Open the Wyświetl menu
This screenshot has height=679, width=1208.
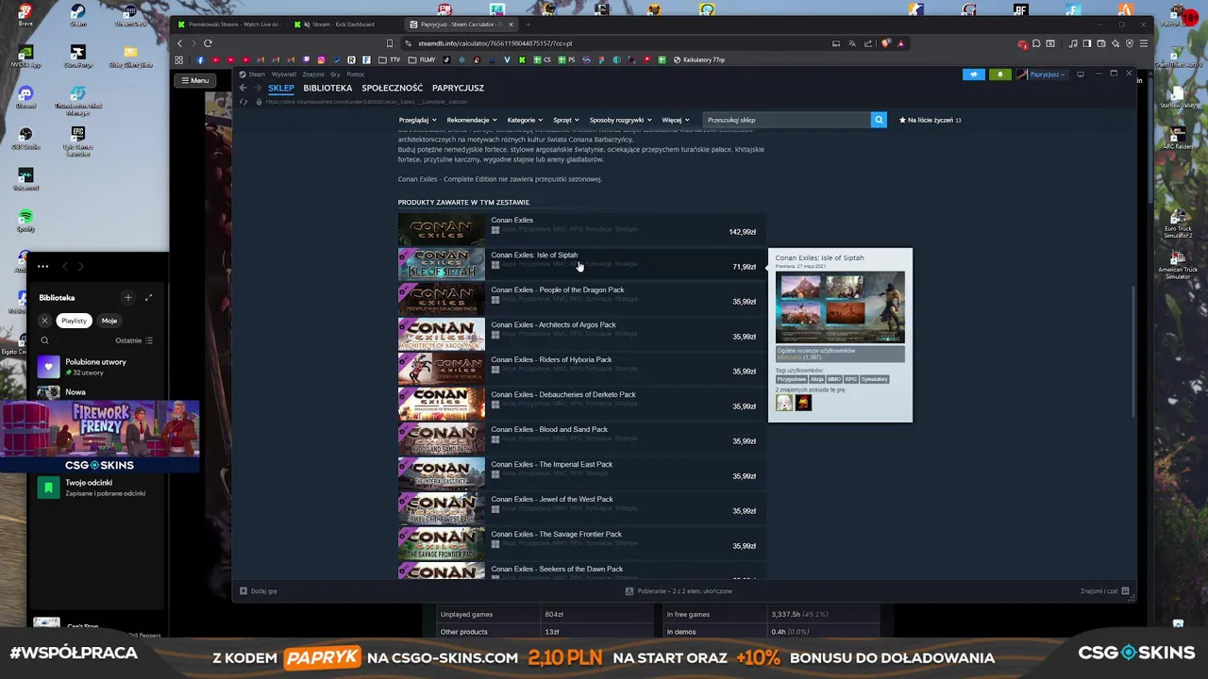(x=283, y=75)
